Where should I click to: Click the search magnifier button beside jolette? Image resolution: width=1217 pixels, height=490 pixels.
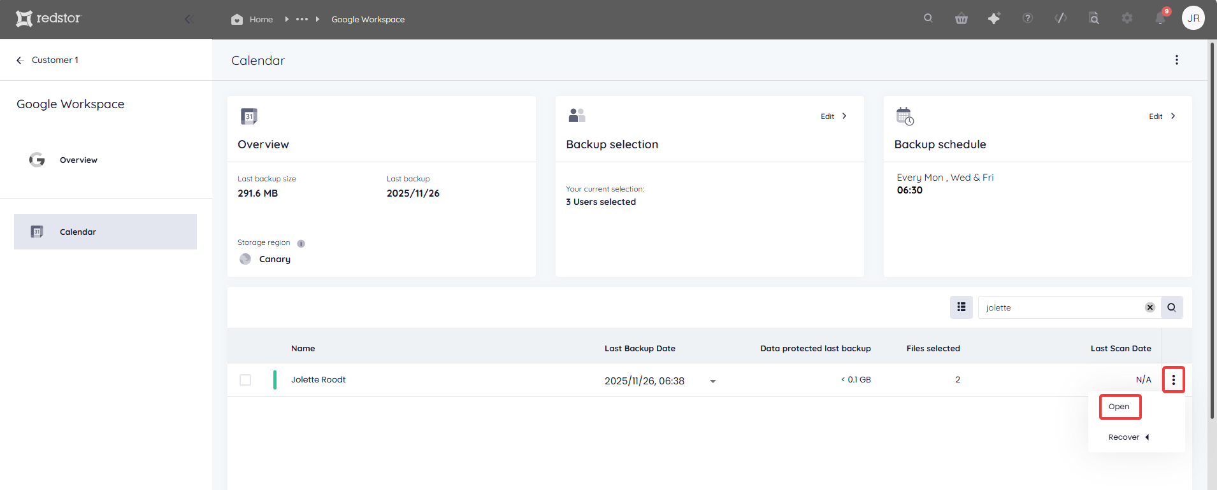coord(1172,307)
